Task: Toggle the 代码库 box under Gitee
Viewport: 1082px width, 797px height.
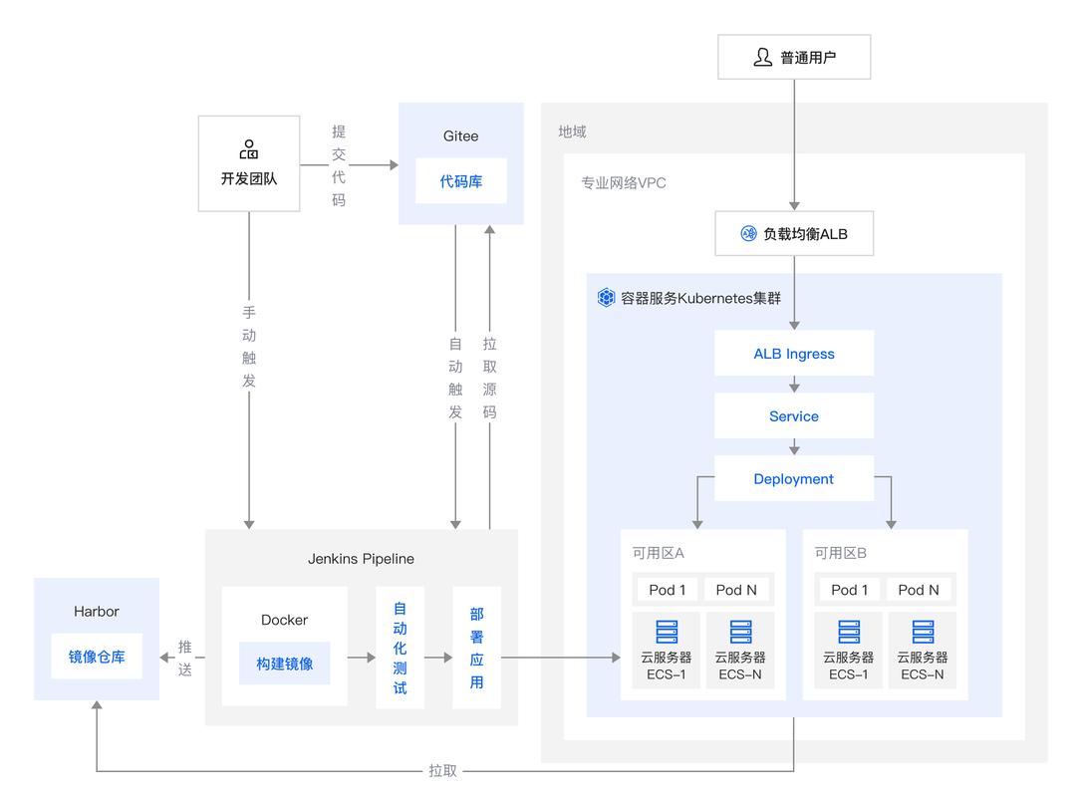Action: pos(460,181)
